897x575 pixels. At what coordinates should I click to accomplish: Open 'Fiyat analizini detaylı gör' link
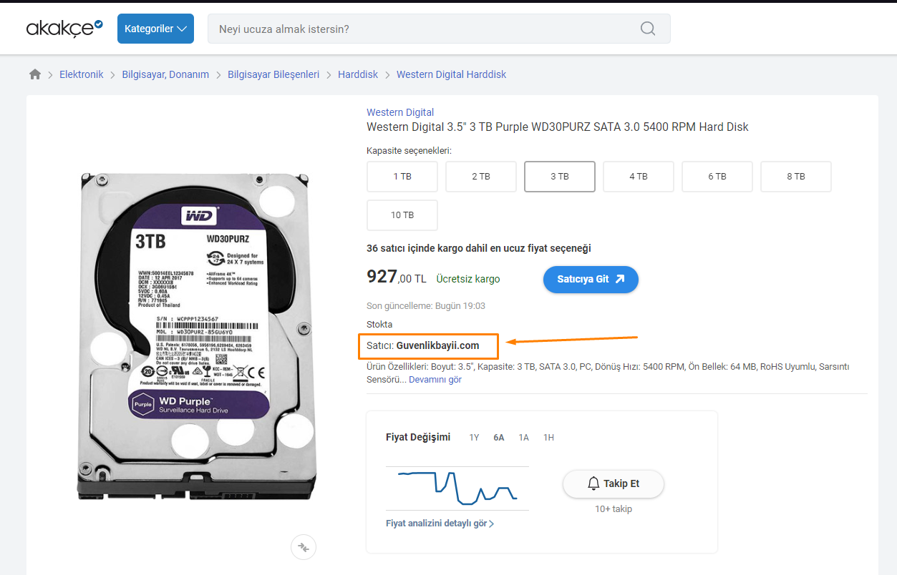click(440, 524)
